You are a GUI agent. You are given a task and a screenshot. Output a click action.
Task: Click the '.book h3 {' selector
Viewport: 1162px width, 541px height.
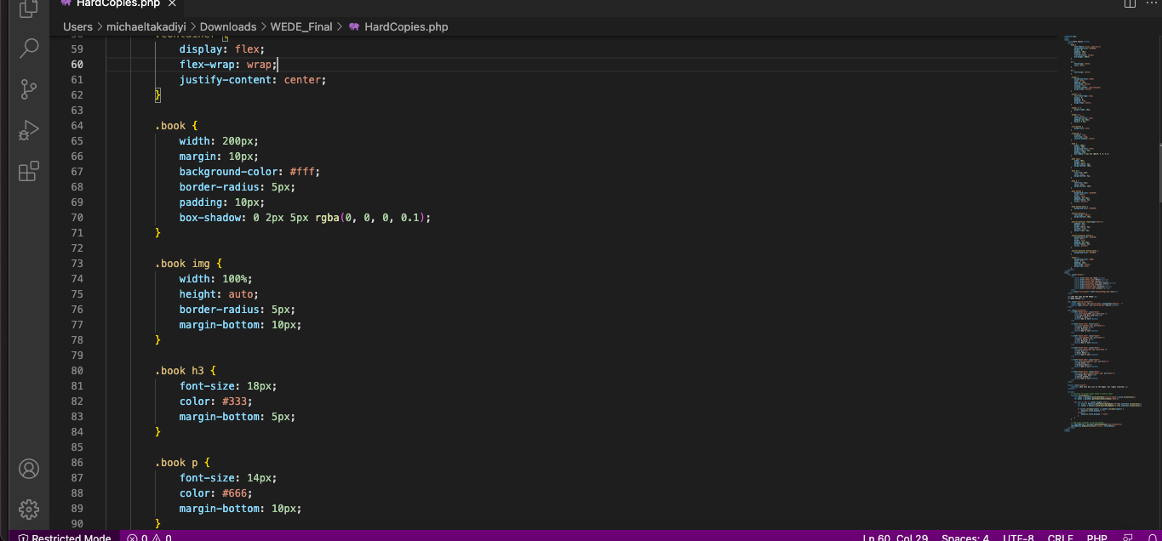coord(186,371)
